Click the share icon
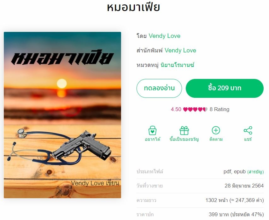Screen dimensions: 269x220 pos(248,130)
